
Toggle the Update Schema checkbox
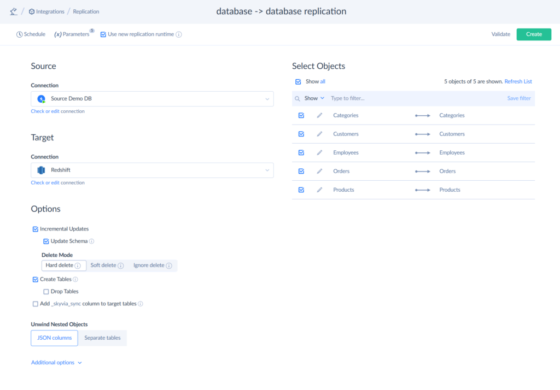coord(46,241)
